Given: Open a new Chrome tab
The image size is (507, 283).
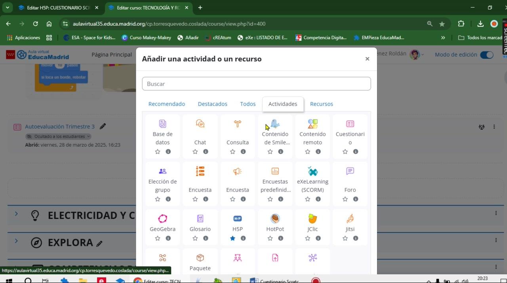Looking at the screenshot, I should [200, 8].
